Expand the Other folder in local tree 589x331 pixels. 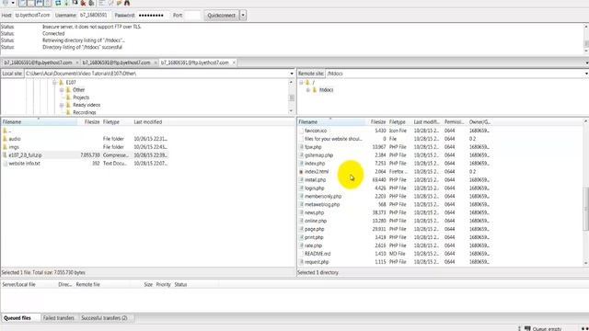[62, 90]
